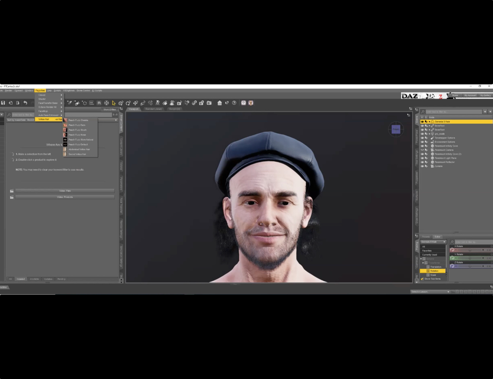Viewport: 493px width, 379px height.
Task: Open the Help question mark icon
Action: tap(234, 103)
